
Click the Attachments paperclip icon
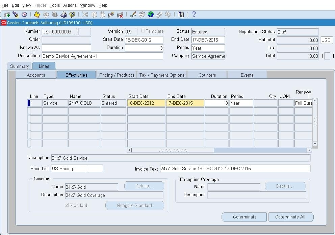[159, 14]
